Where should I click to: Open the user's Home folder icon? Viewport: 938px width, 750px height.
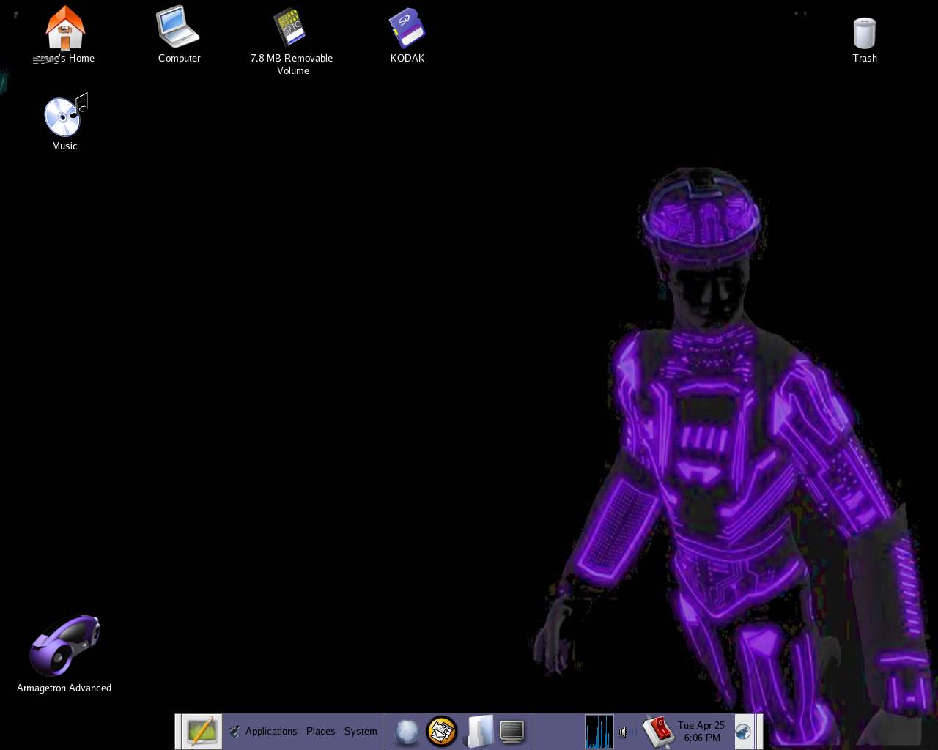tap(65, 29)
